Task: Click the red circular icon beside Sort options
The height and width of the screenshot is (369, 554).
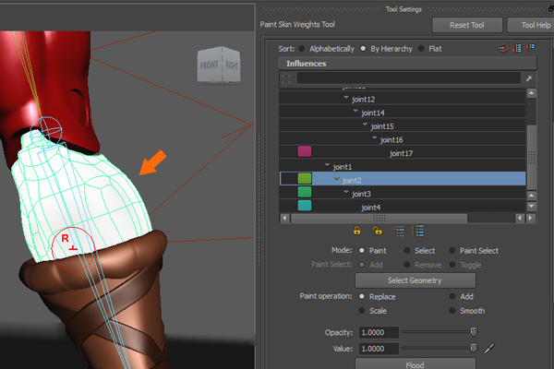Action: 502,48
